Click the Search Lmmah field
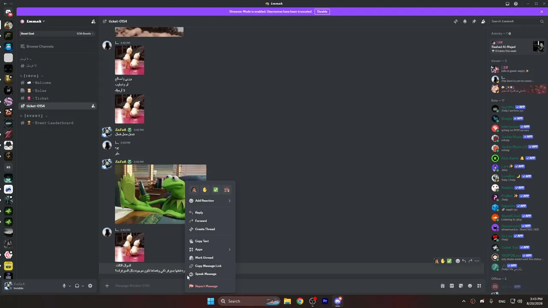The image size is (548, 308). tap(517, 21)
